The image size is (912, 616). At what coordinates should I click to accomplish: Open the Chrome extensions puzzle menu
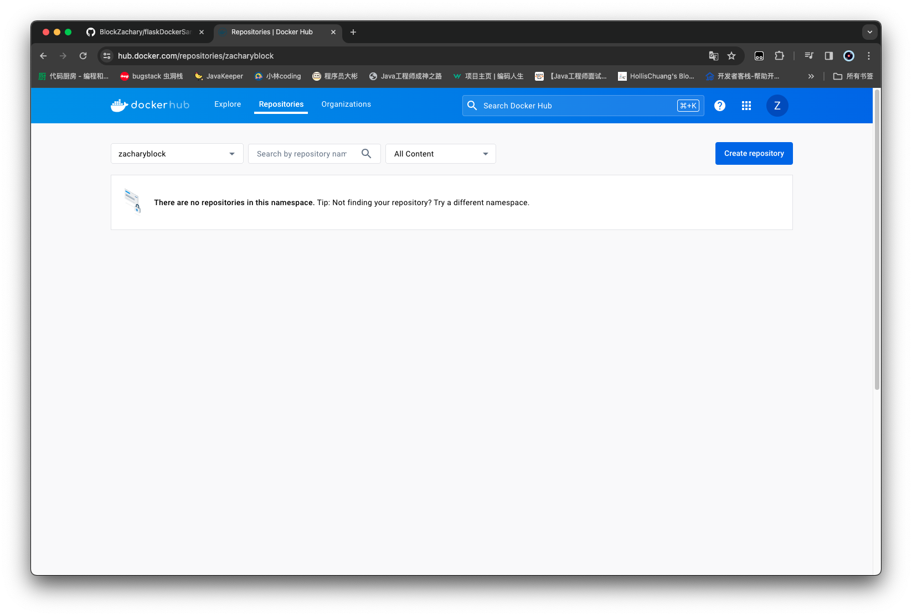pos(779,56)
